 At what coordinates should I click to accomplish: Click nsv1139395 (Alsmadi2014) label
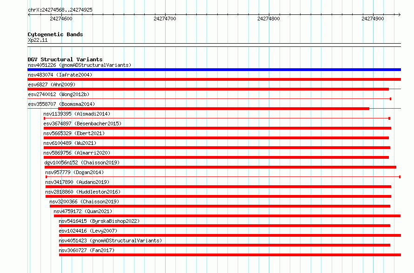(77, 114)
